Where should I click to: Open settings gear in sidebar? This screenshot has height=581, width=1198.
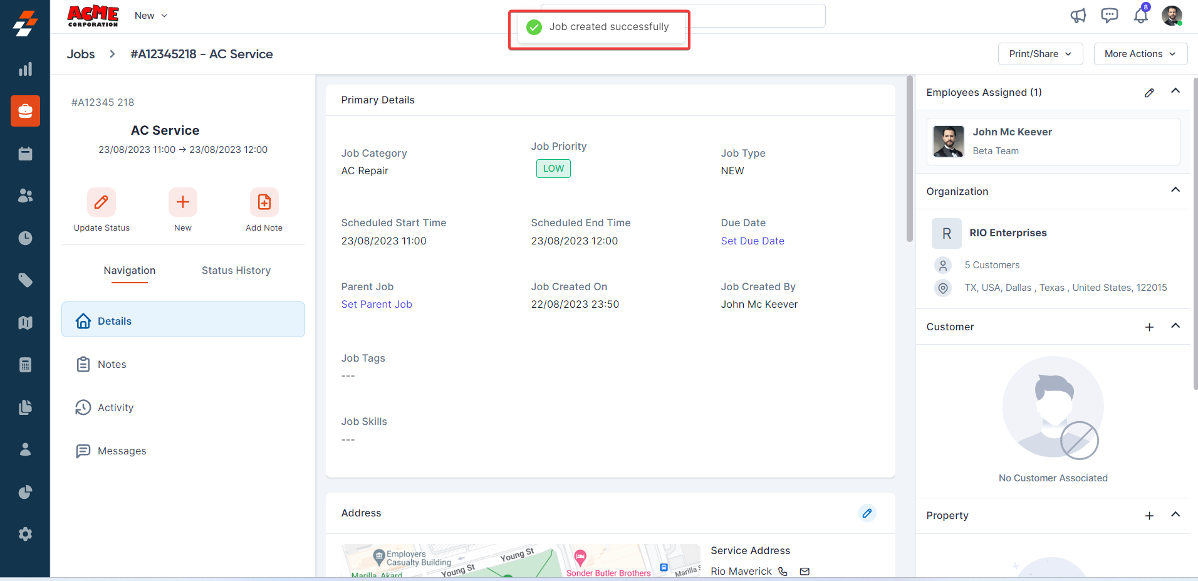click(x=25, y=534)
